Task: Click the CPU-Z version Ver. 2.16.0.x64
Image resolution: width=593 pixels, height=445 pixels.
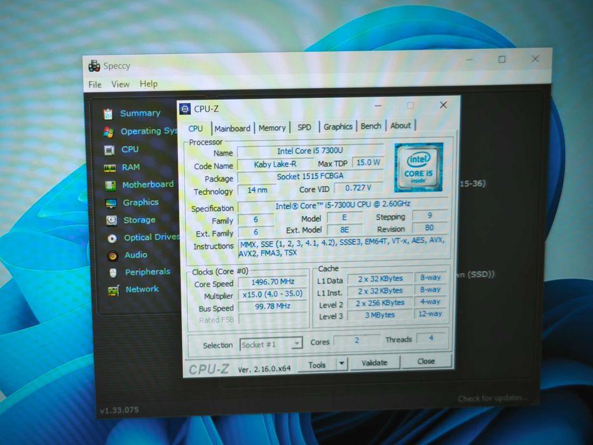Action: click(264, 369)
